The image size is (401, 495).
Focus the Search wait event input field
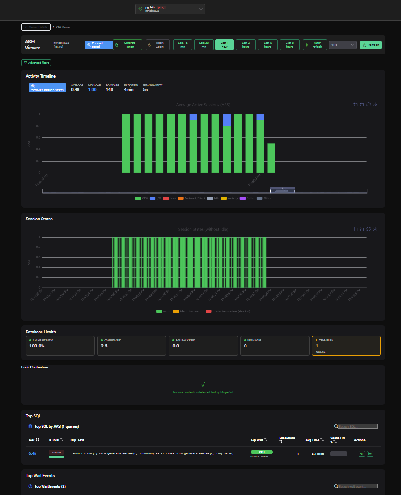[x=358, y=486]
